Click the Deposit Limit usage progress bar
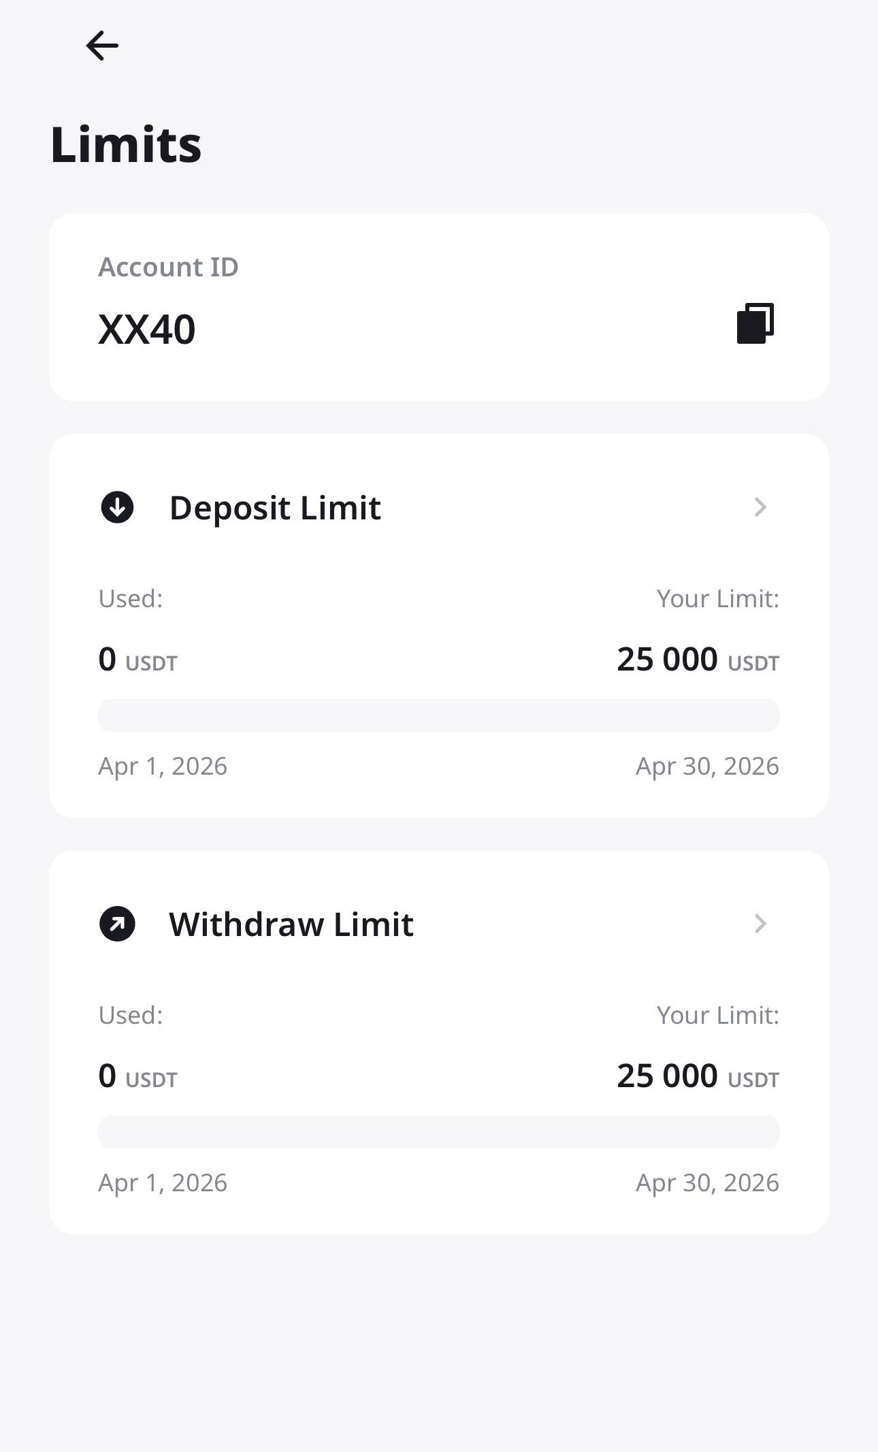This screenshot has width=878, height=1452. click(x=438, y=715)
